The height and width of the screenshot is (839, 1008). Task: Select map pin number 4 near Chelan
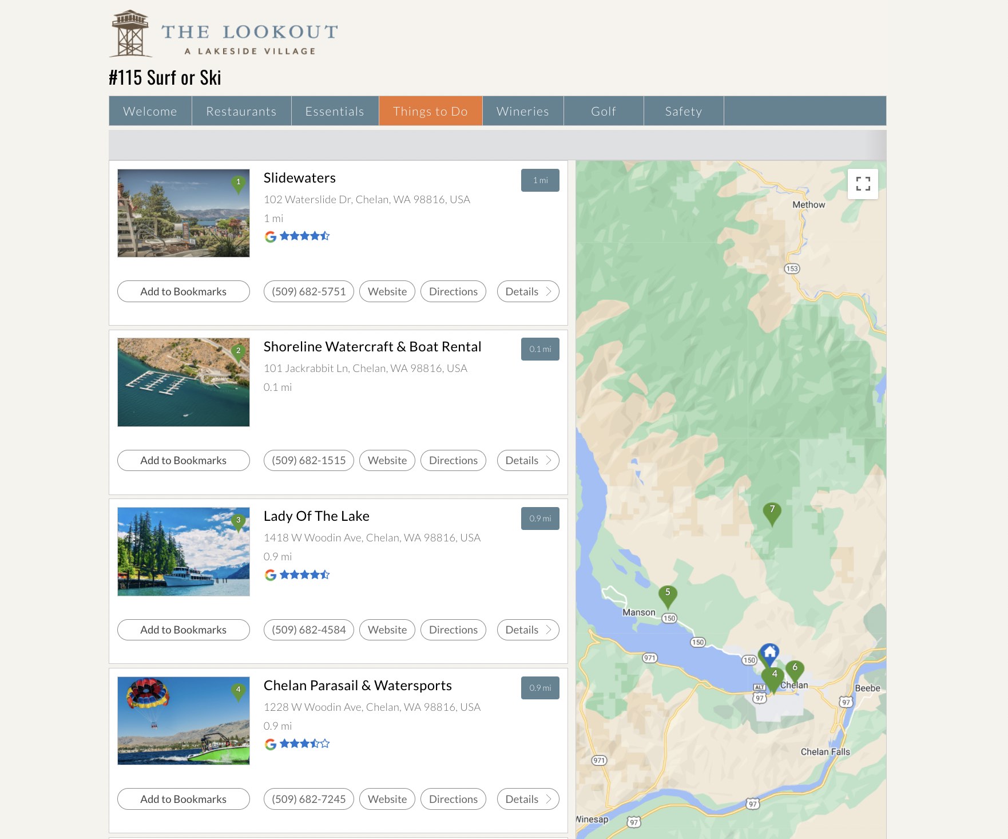[x=774, y=679]
